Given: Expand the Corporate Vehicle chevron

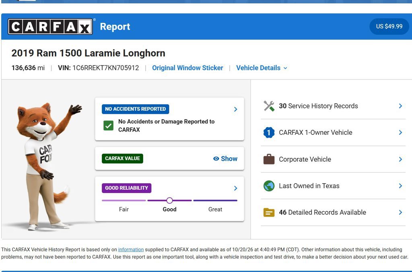Looking at the screenshot, I should pos(400,159).
